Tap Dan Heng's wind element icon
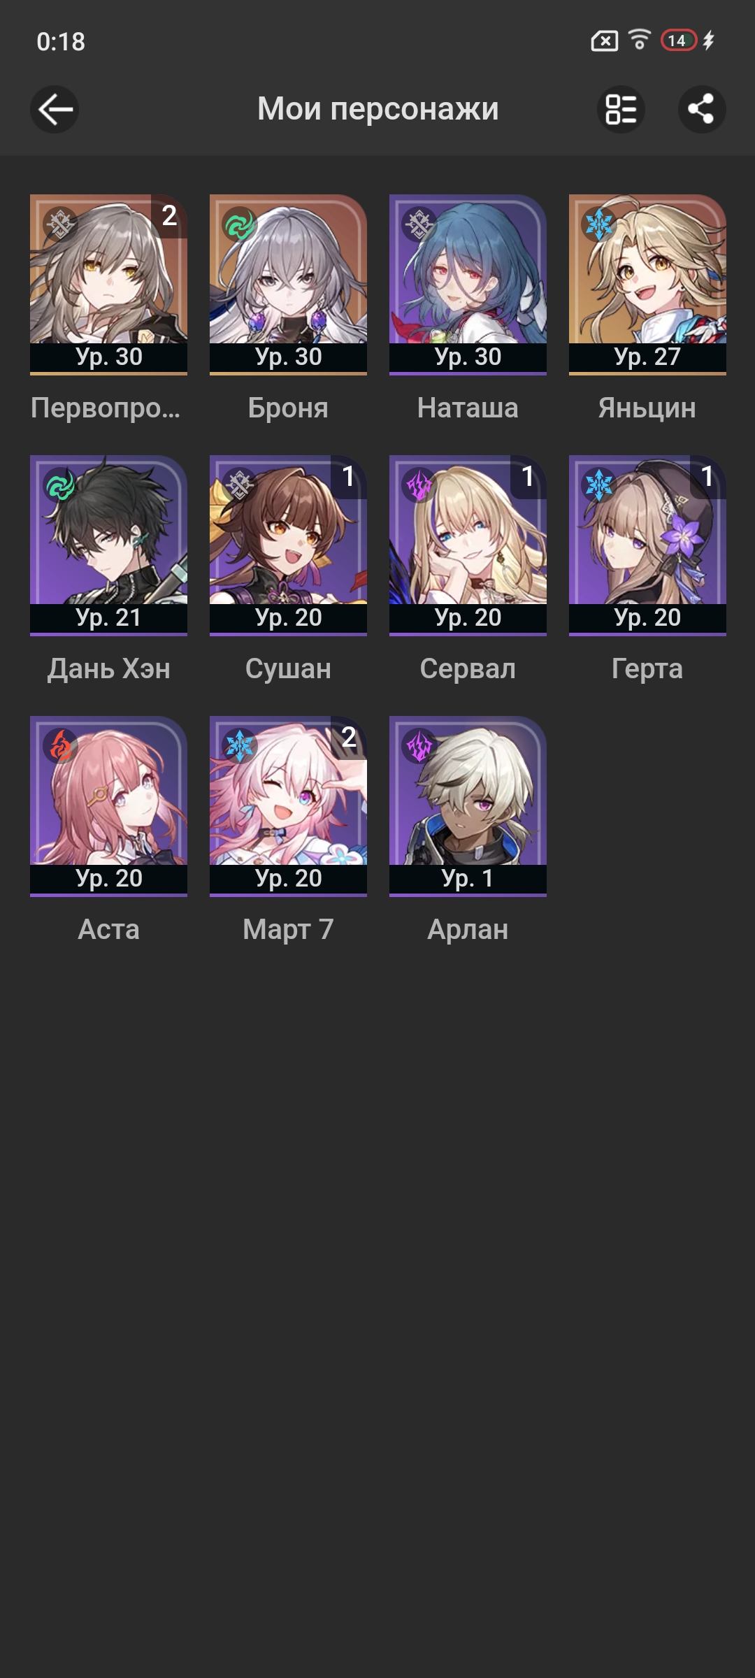Screen dimensions: 755x1678 [x=61, y=485]
